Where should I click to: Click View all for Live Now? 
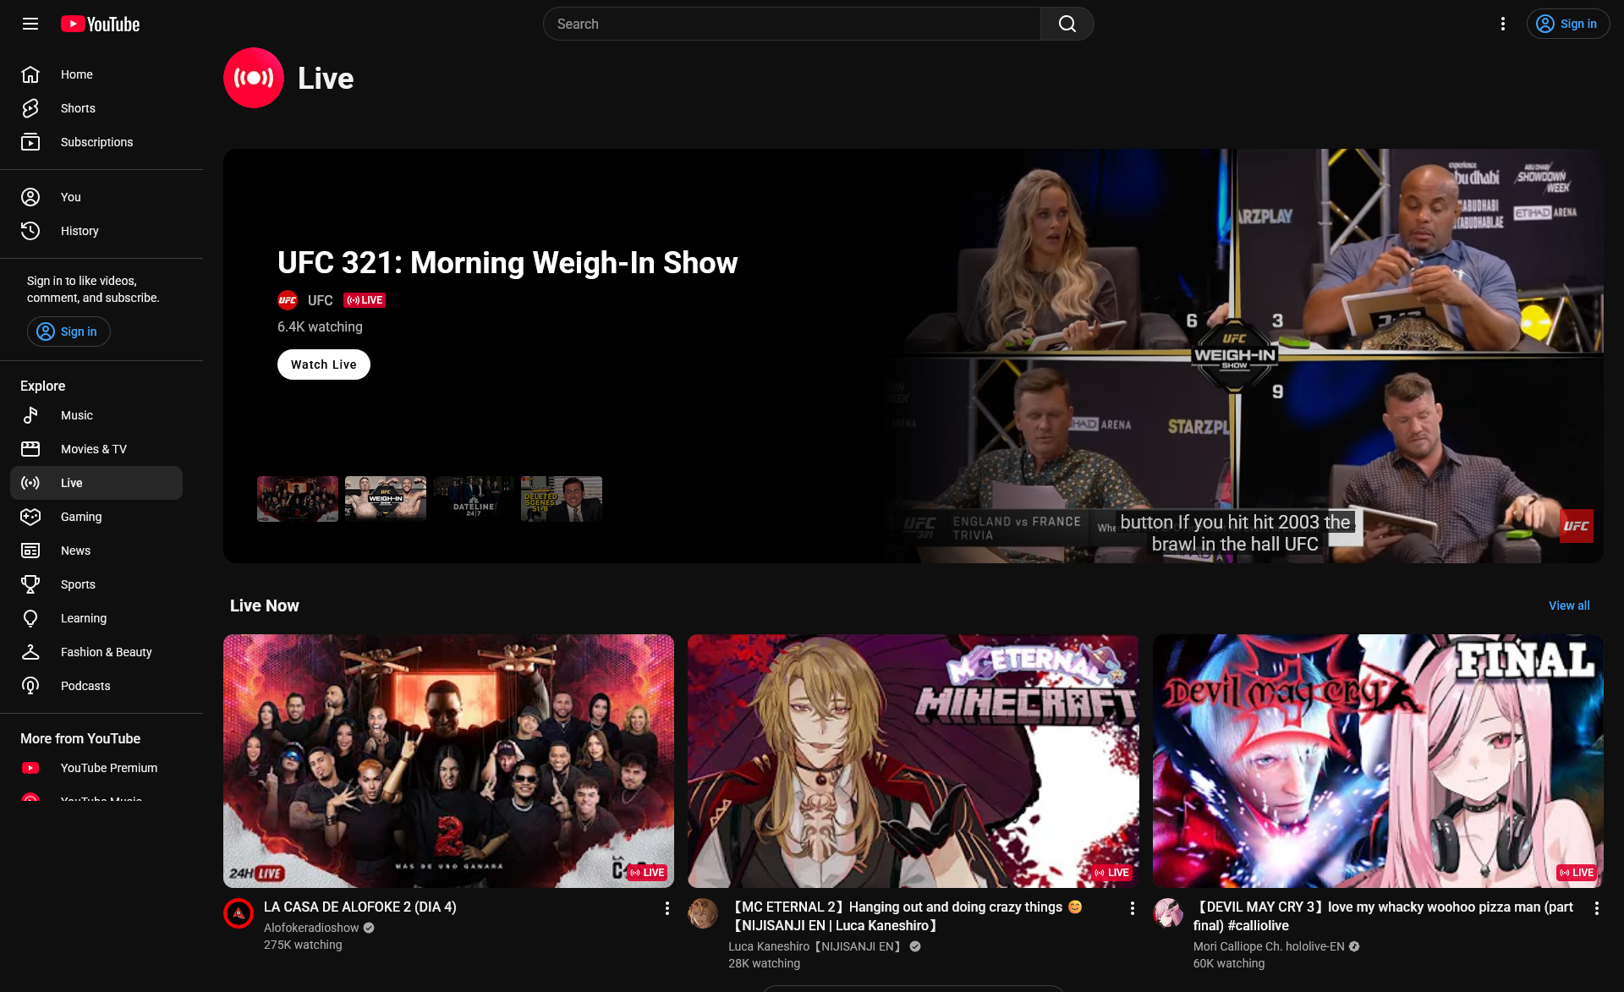(1568, 606)
